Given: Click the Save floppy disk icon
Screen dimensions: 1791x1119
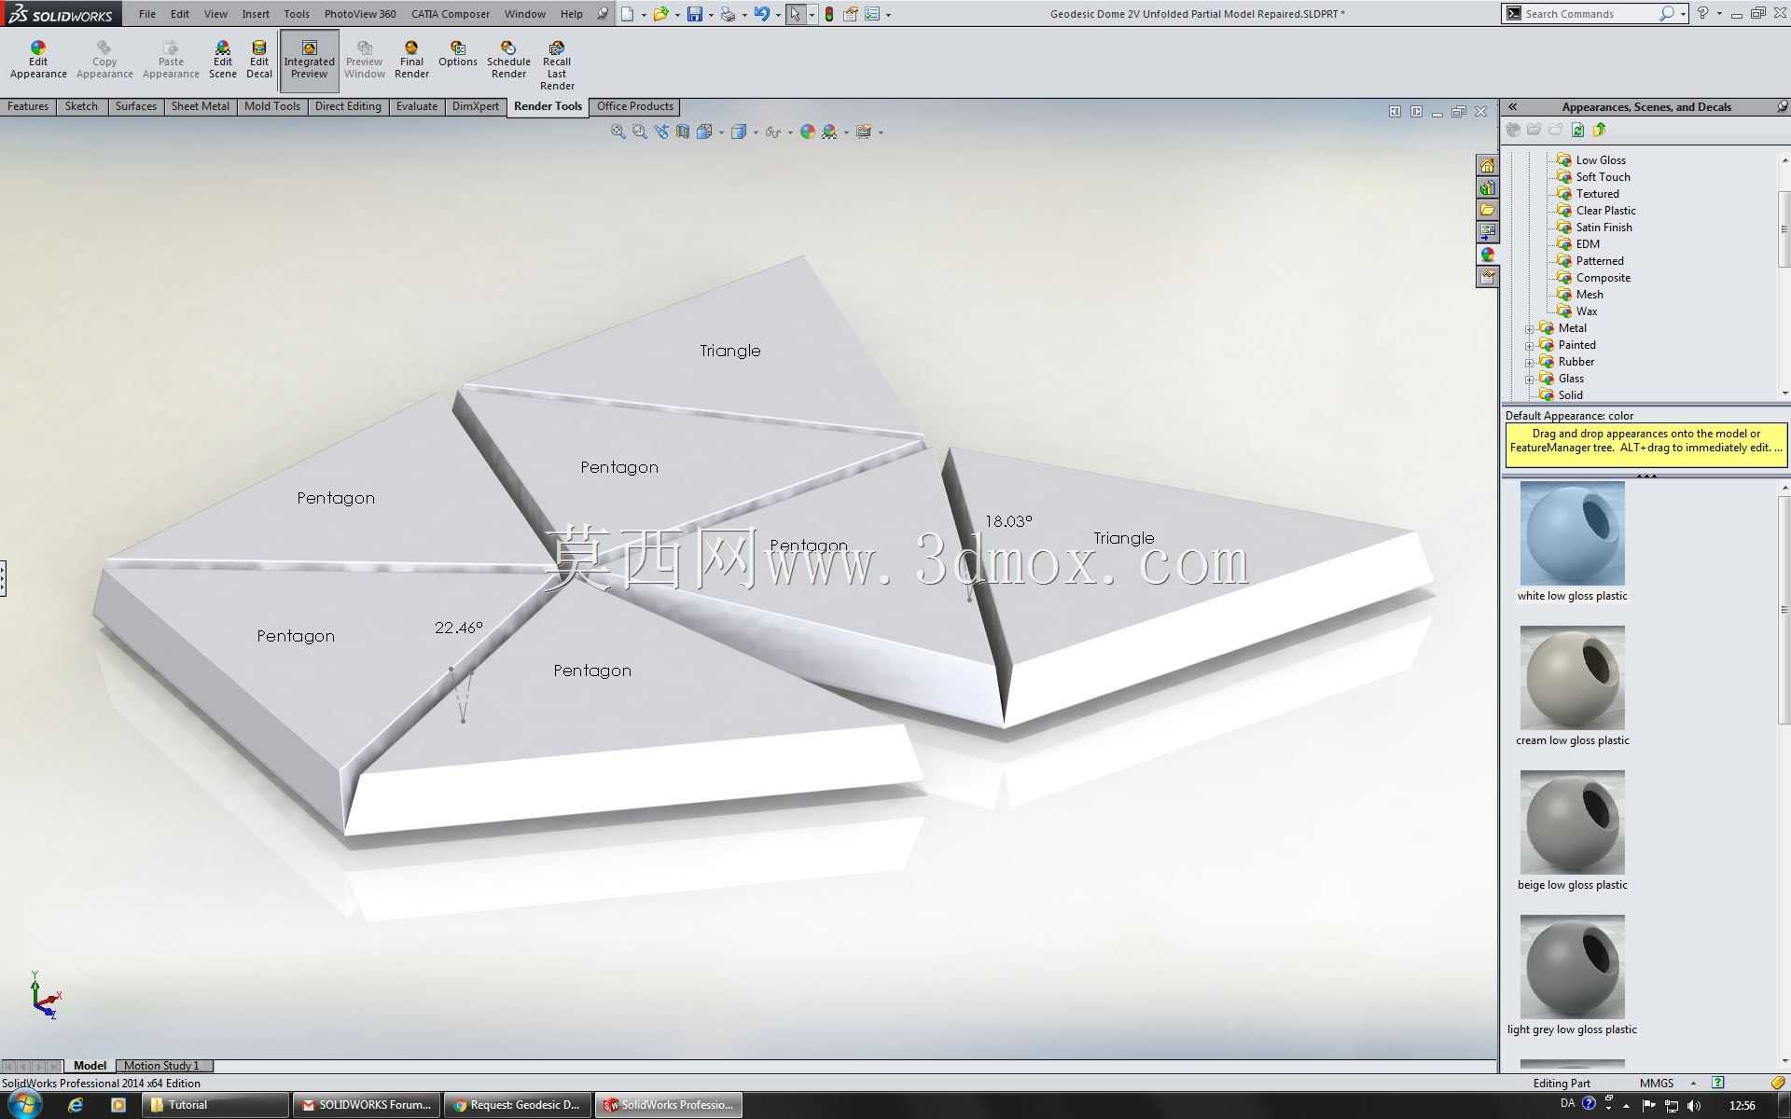Looking at the screenshot, I should click(695, 14).
